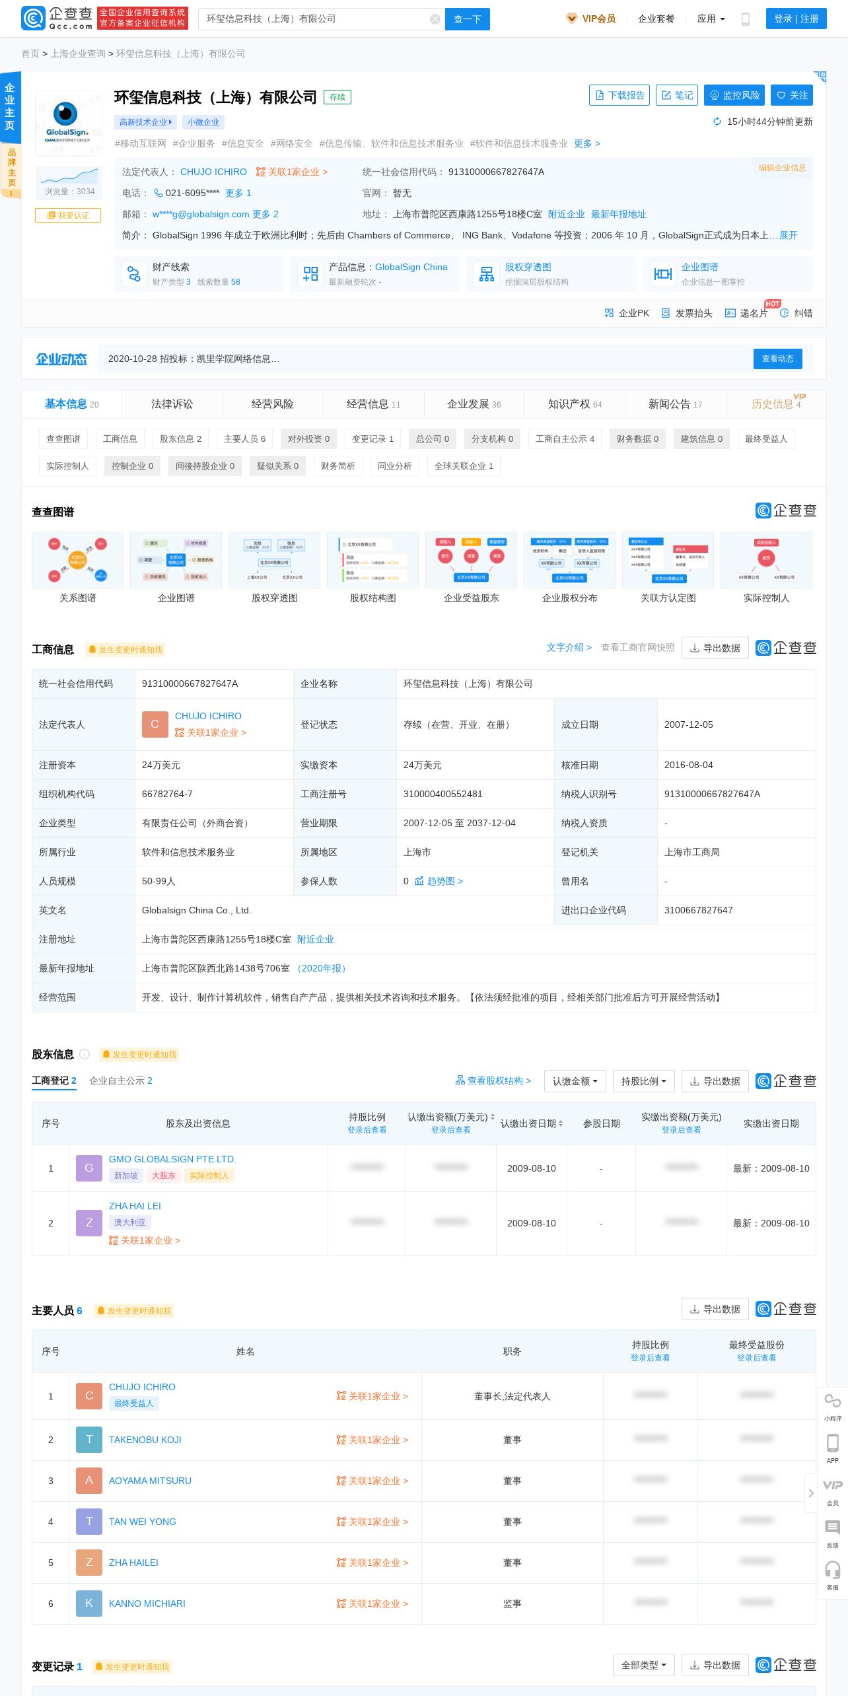Click the 监控风险 button
This screenshot has width=848, height=1696.
734,95
